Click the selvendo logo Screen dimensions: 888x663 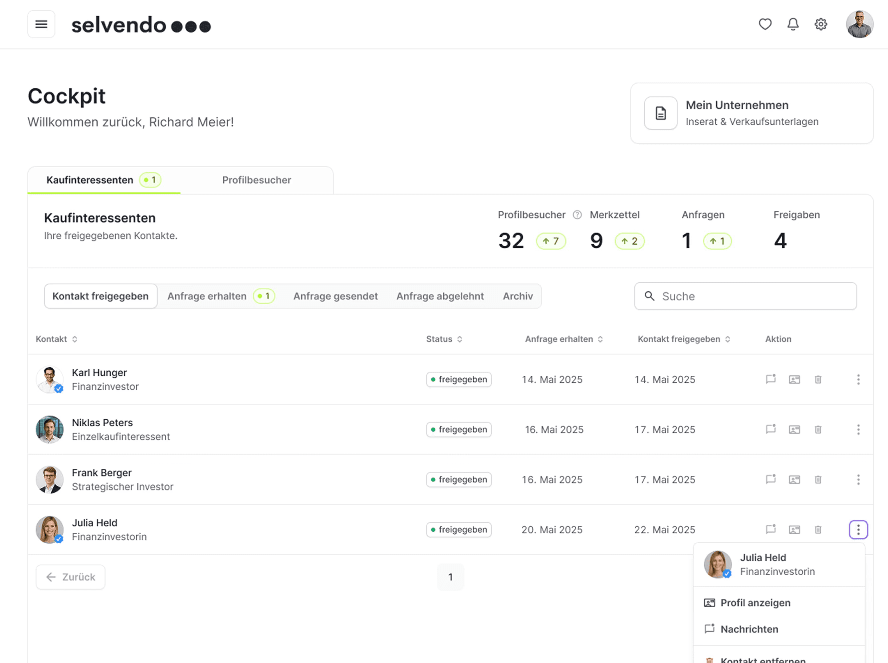[x=141, y=25]
